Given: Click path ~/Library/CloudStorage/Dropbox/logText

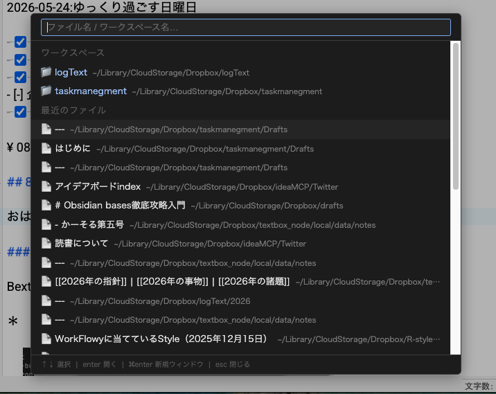Looking at the screenshot, I should pos(171,73).
